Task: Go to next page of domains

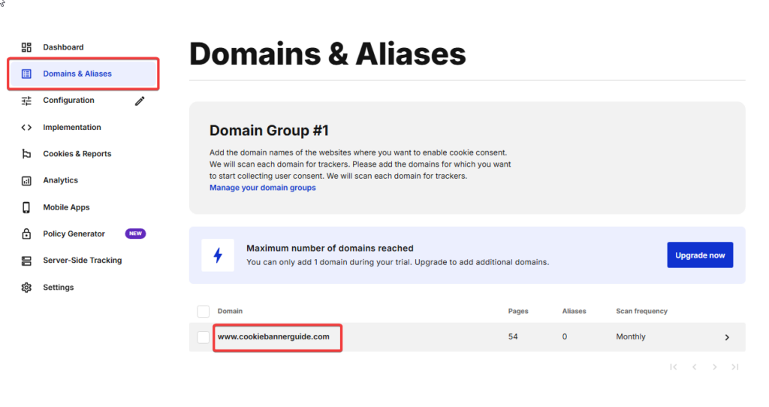Action: pos(715,366)
